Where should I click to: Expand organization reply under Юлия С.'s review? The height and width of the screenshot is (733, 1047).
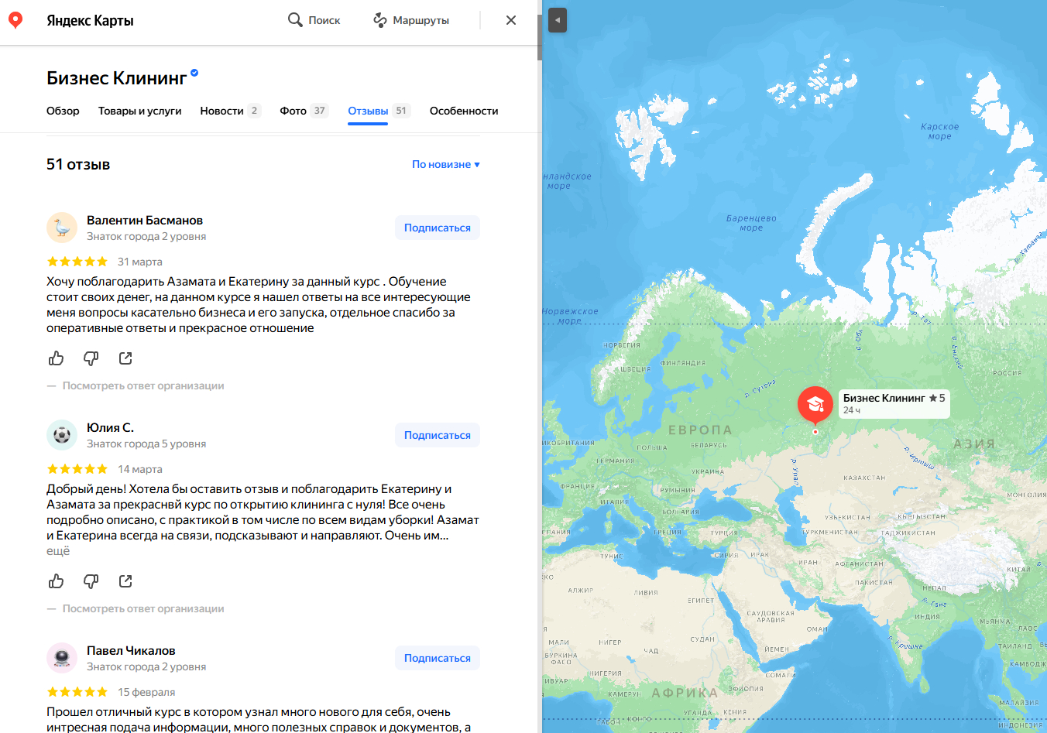[143, 608]
